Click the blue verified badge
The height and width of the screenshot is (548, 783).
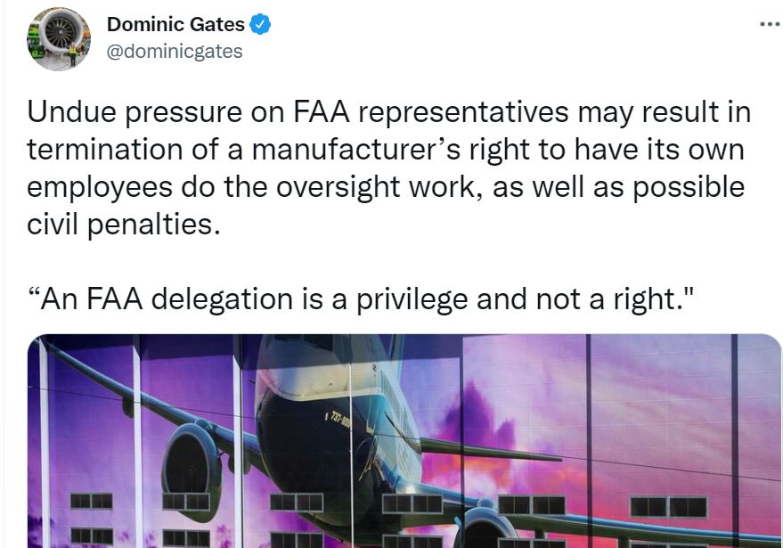point(260,24)
